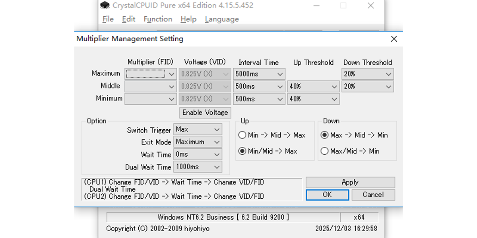Close the CrystalCPUID main window

(370, 6)
